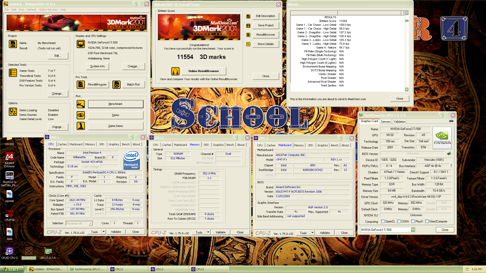Click the GPU-Z screenshot camera icon
Viewport: 486px width, 273px height.
[451, 121]
